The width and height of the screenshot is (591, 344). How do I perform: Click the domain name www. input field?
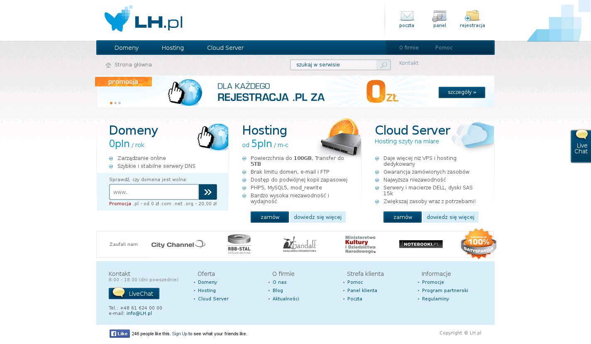[x=154, y=192]
